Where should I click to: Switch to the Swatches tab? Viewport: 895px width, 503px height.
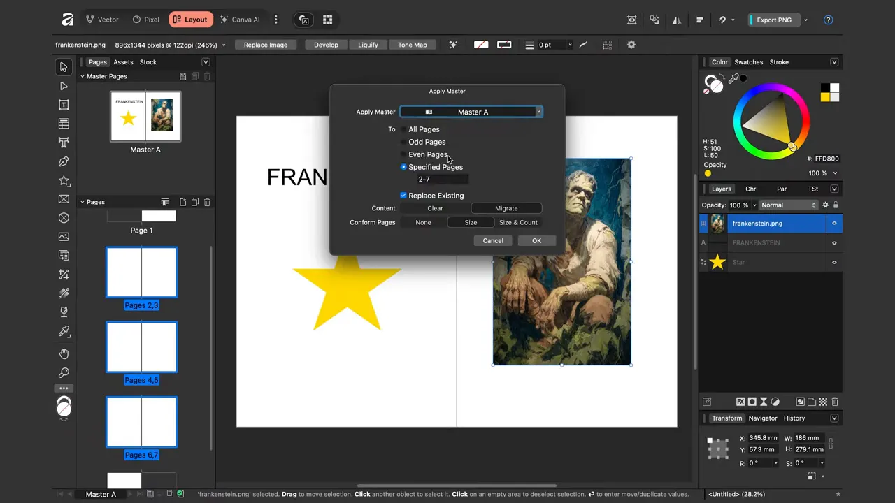[748, 61]
